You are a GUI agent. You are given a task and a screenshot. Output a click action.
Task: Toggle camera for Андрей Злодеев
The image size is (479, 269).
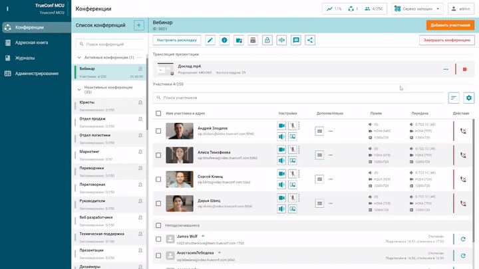pyautogui.click(x=281, y=126)
